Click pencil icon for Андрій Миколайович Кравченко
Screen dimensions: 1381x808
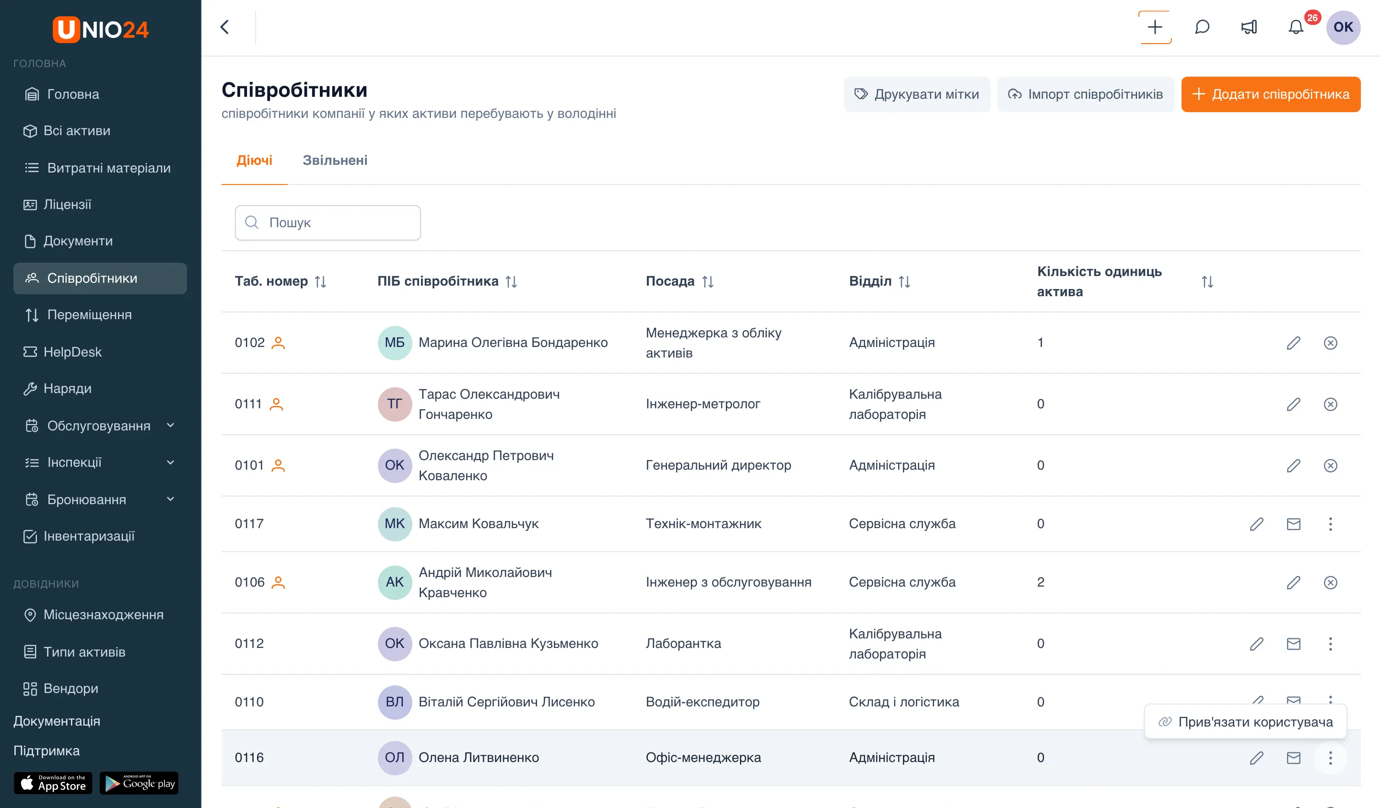[x=1293, y=582]
